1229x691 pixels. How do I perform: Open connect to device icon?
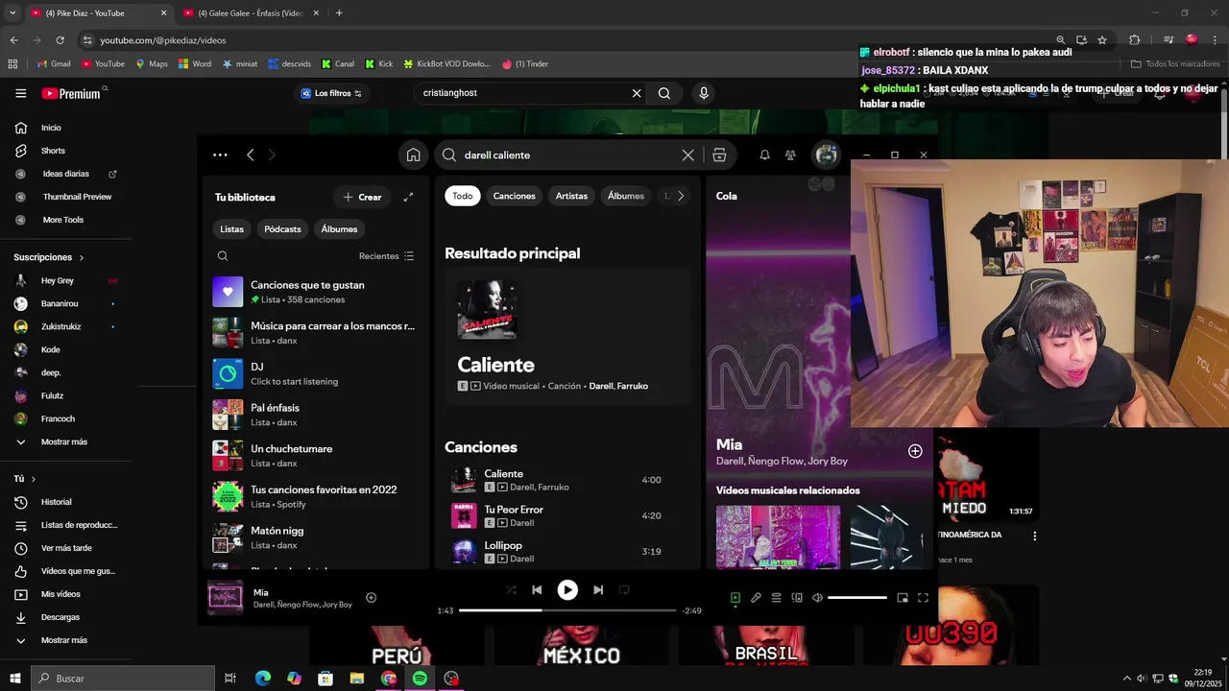pyautogui.click(x=797, y=598)
